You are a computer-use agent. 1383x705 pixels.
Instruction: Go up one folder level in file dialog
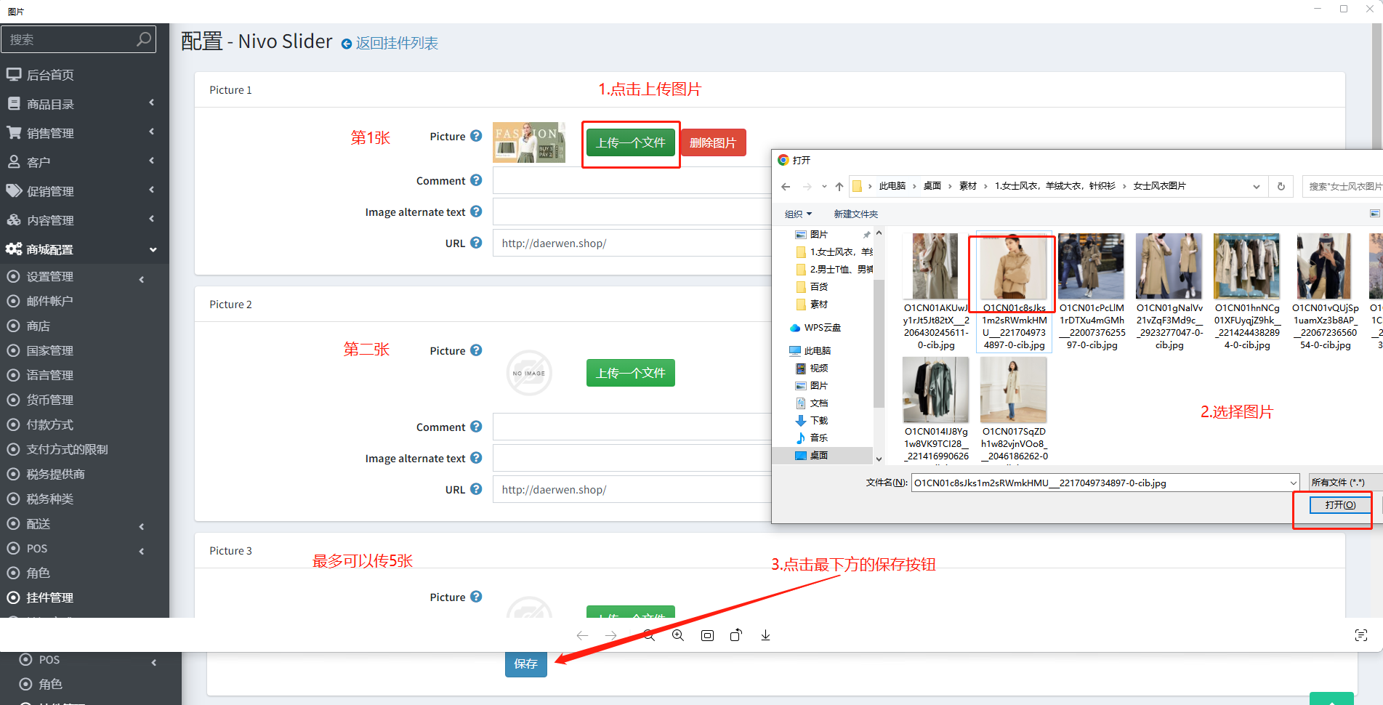(x=839, y=187)
